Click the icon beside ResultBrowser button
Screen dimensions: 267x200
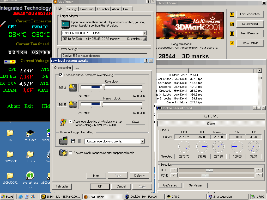(232, 34)
